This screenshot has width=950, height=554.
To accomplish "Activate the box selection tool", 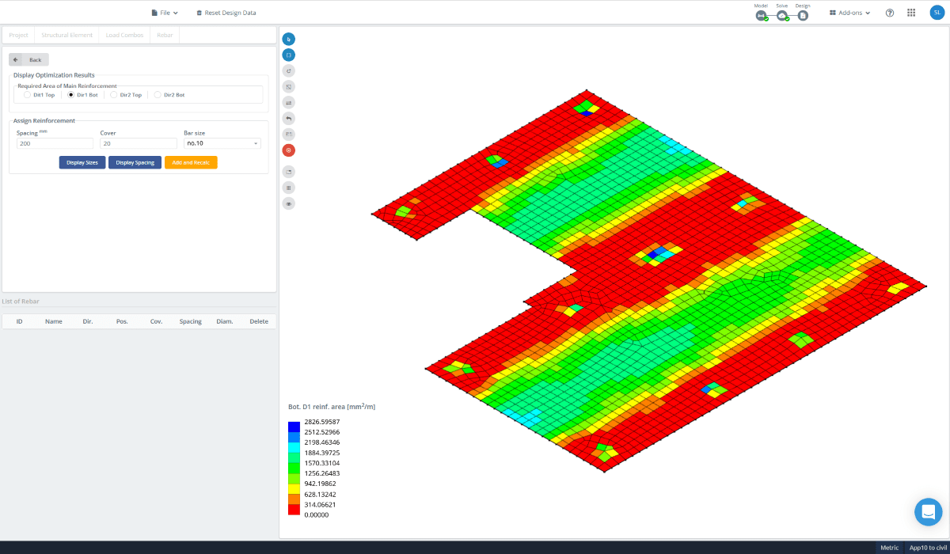I will coord(288,54).
